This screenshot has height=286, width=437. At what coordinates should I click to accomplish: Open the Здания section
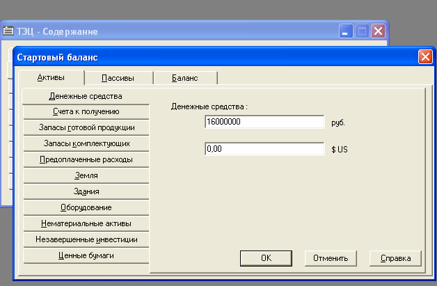[x=86, y=191]
